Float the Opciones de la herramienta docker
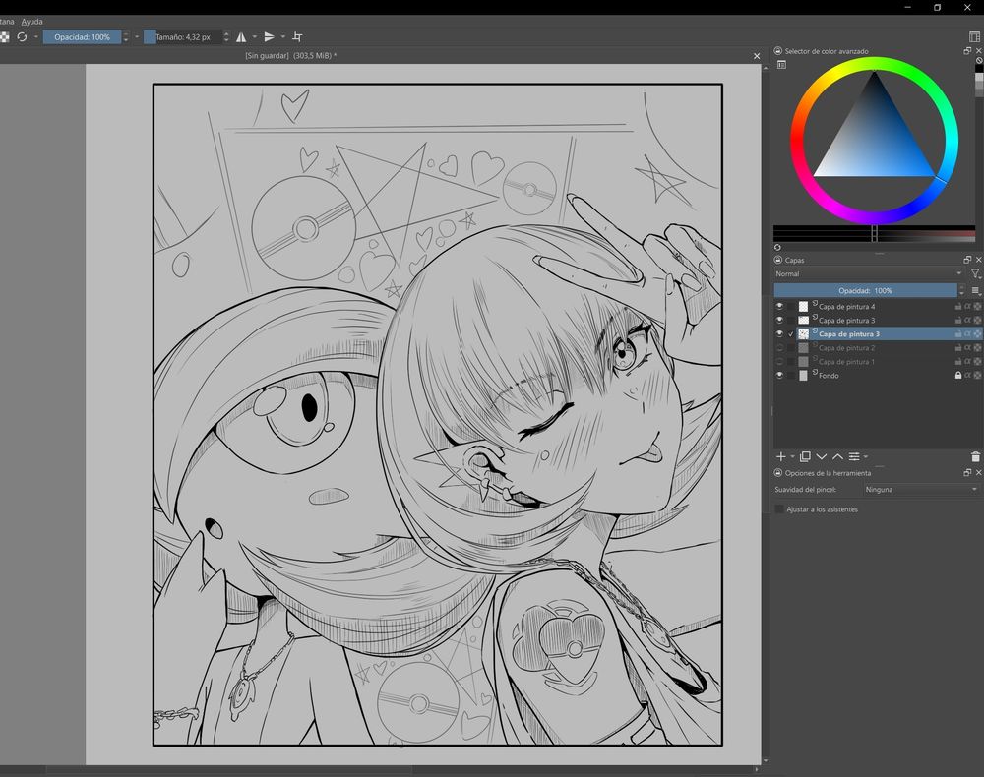 click(967, 473)
